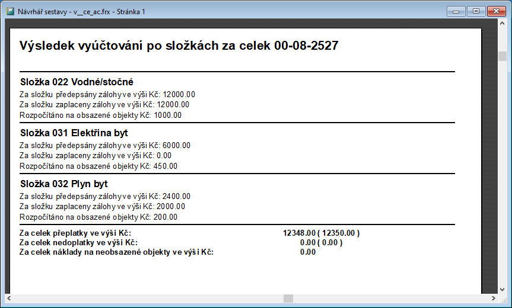Click the 'Za celek nedoplatky ve výši Kč' line
The image size is (512, 308).
[x=79, y=242]
